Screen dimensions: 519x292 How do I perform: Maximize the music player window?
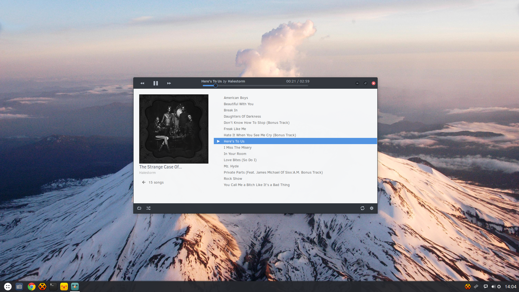coord(365,83)
